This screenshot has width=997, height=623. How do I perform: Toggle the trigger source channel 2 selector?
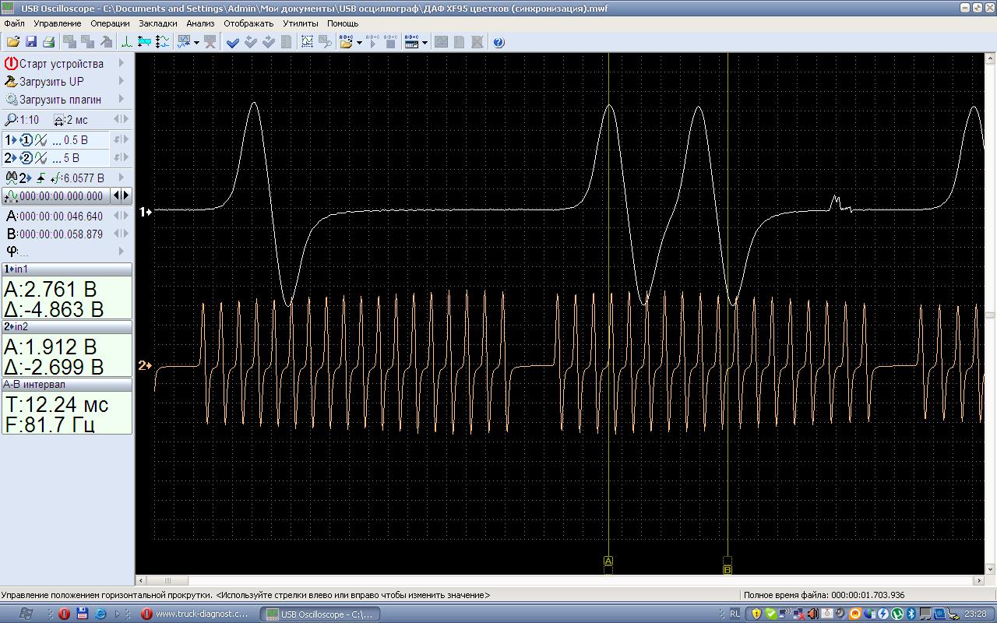pyautogui.click(x=26, y=178)
